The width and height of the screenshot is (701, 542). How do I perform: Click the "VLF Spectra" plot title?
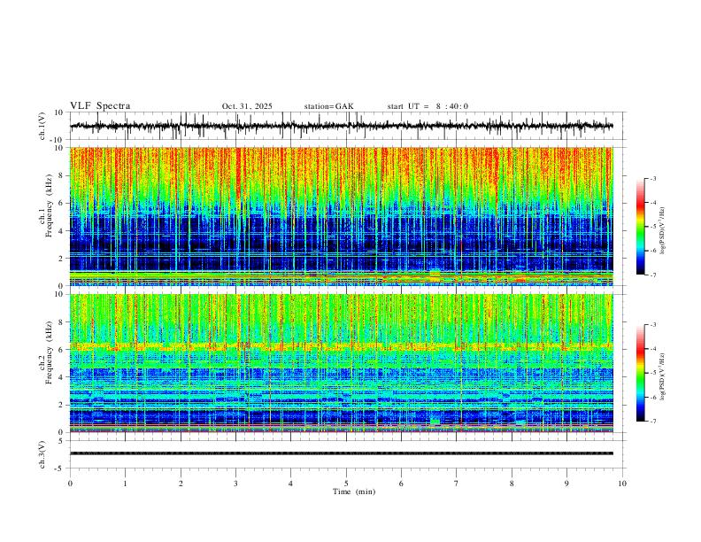click(100, 106)
